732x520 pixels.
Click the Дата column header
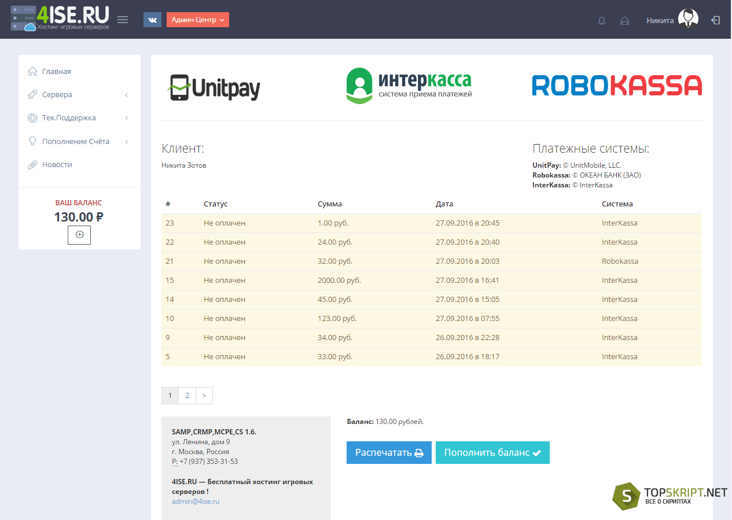click(444, 204)
